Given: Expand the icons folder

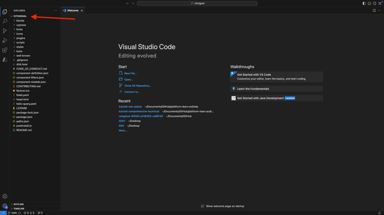Looking at the screenshot, I should pos(19,34).
